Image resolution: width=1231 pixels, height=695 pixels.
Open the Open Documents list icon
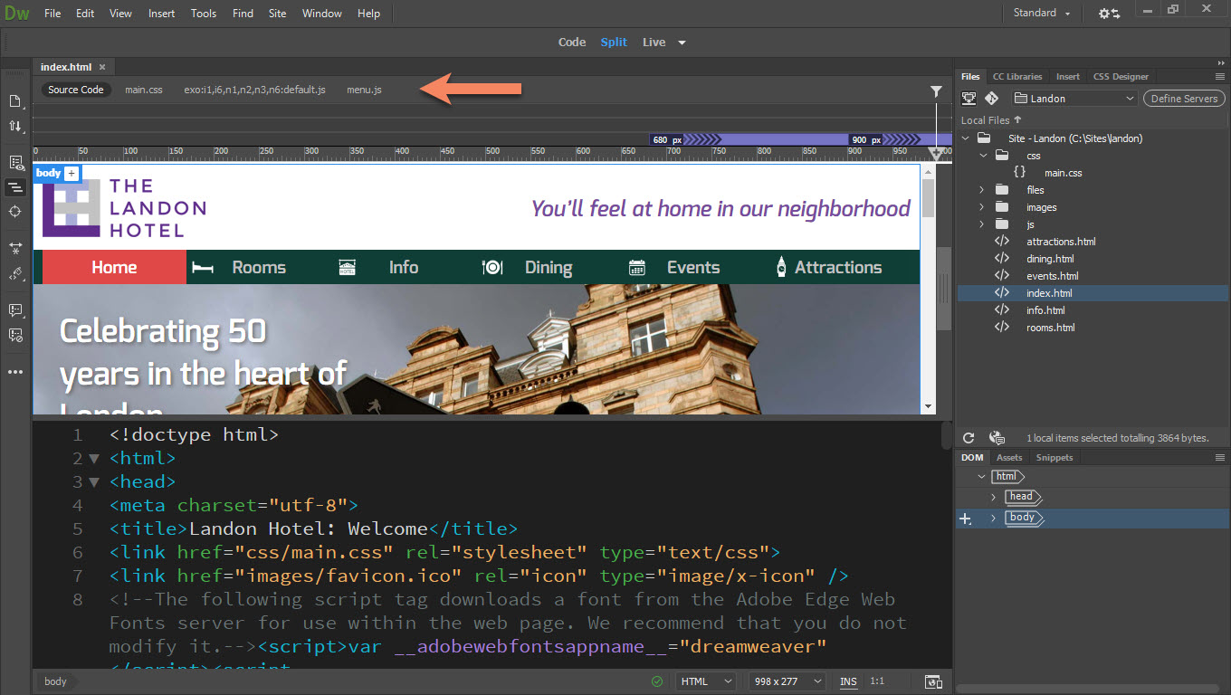(x=15, y=101)
